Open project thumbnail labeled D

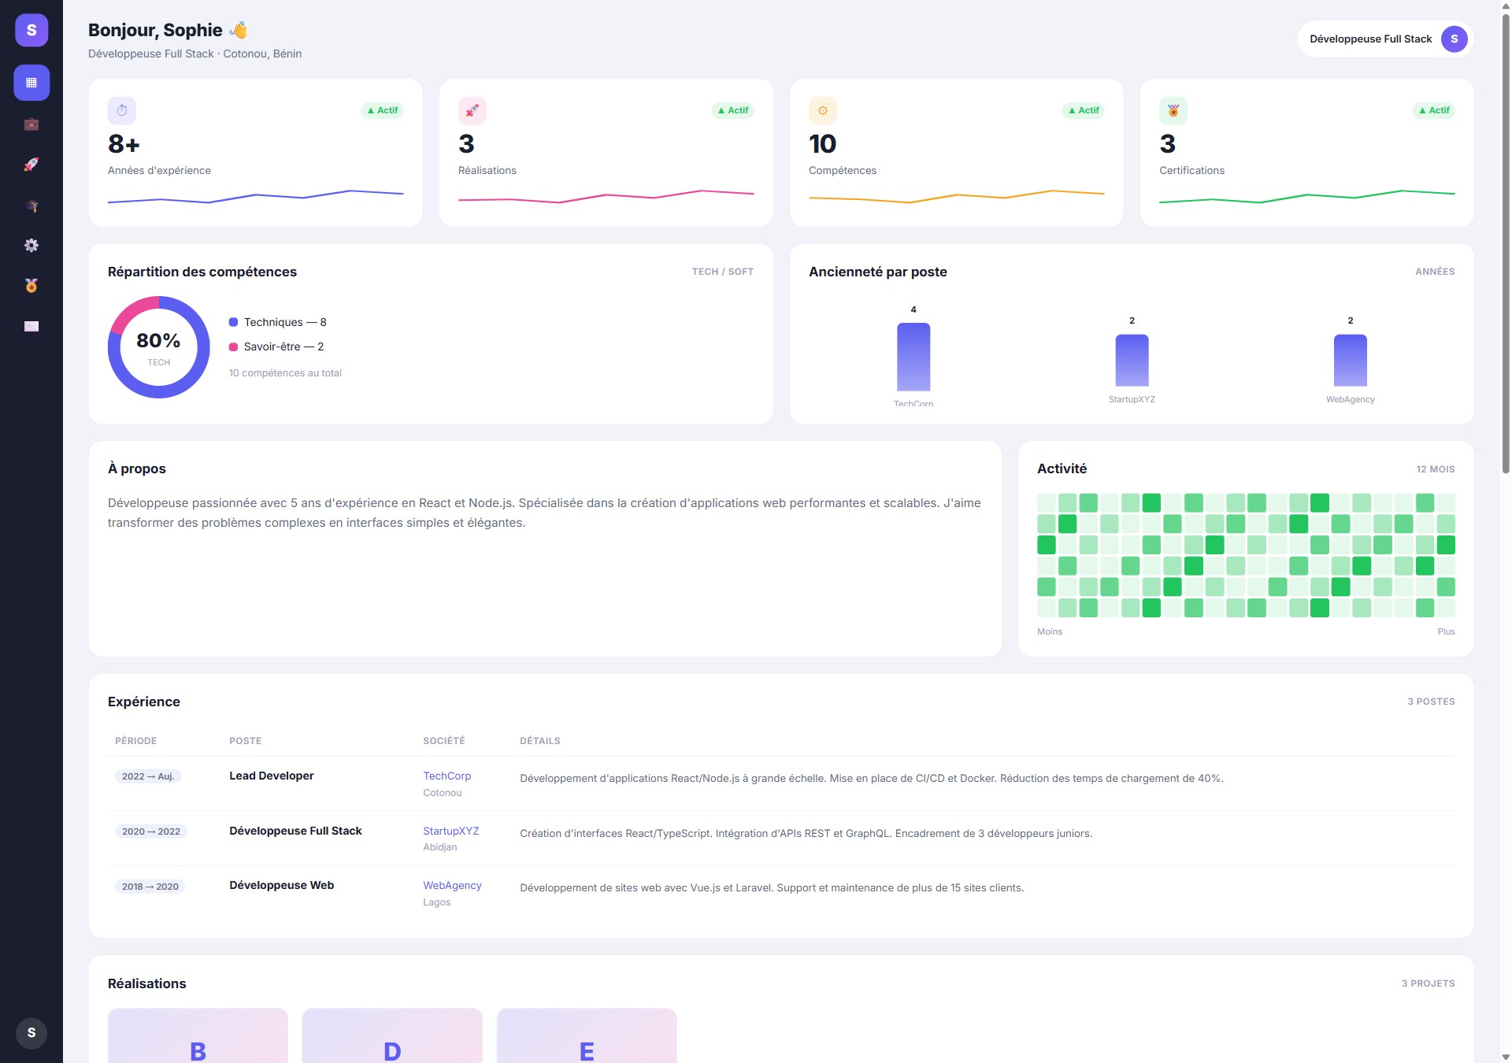[x=392, y=1035]
